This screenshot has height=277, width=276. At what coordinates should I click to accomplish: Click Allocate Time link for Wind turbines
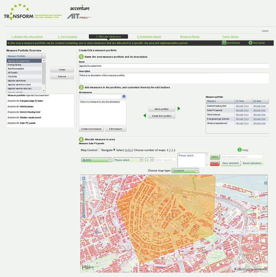(242, 115)
